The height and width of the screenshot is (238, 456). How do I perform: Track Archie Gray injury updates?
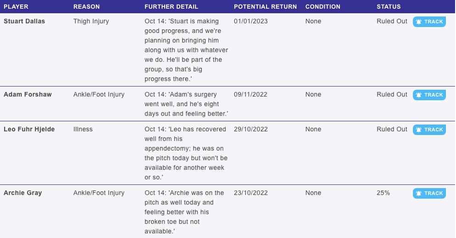click(x=429, y=193)
